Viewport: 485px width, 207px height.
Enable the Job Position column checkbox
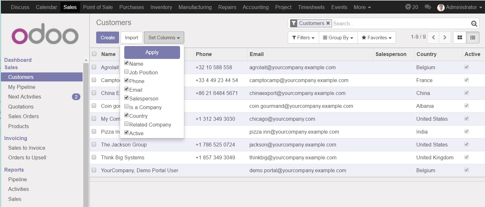[x=126, y=72]
